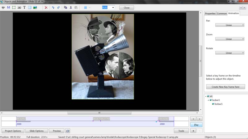The width and height of the screenshot is (248, 139).
Task: Select the 00:26.7 keyframe point on timeline
Action: click(93, 121)
